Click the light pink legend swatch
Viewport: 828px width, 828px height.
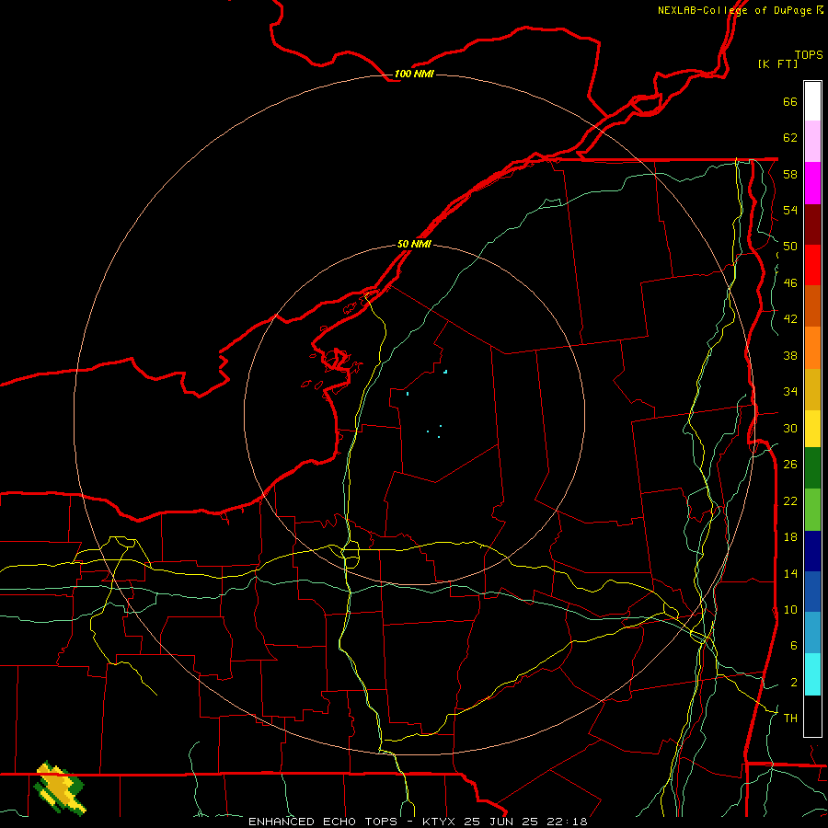pyautogui.click(x=812, y=141)
